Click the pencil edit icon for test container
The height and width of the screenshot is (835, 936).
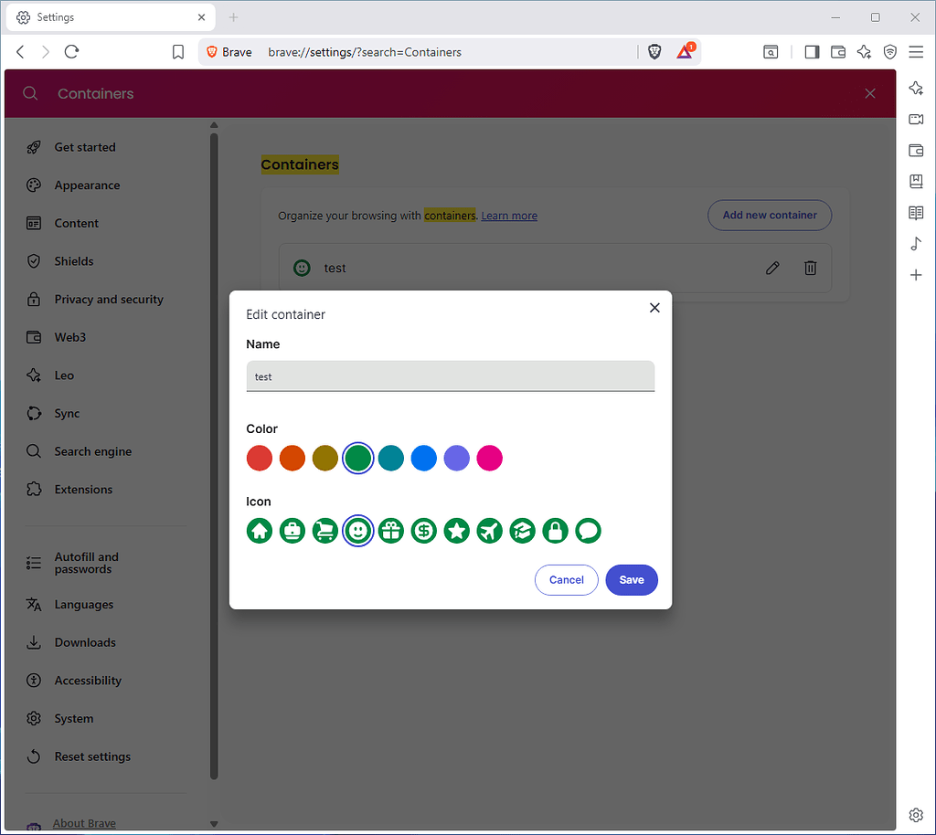772,268
